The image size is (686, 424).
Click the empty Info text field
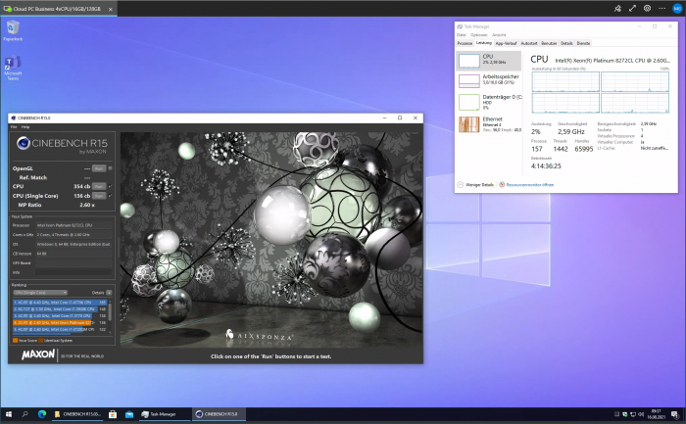click(73, 272)
